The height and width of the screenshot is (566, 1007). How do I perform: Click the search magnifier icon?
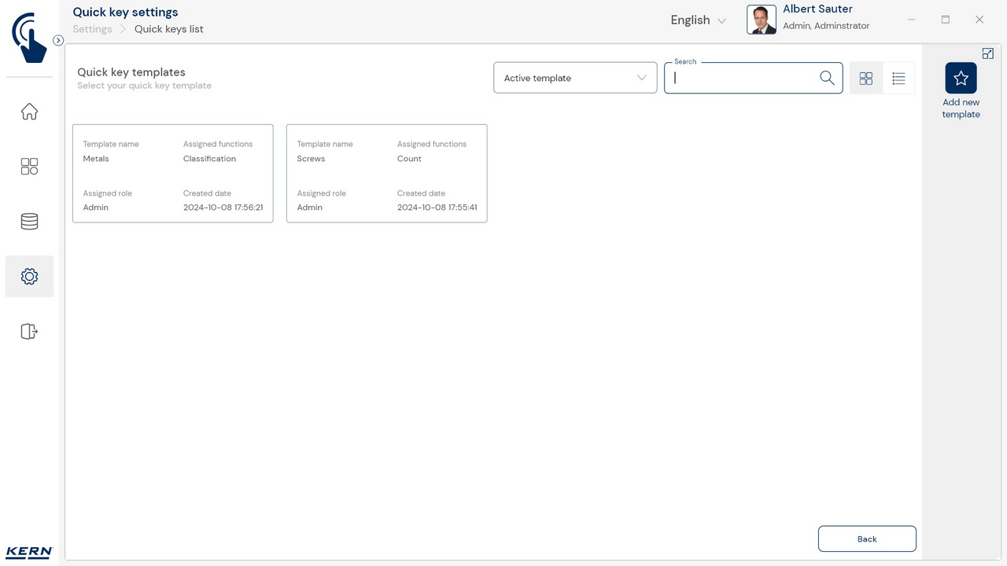pos(827,78)
